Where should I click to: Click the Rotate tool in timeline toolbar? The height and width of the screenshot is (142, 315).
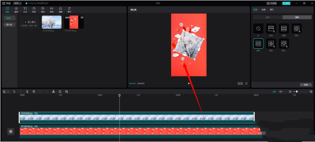point(60,91)
